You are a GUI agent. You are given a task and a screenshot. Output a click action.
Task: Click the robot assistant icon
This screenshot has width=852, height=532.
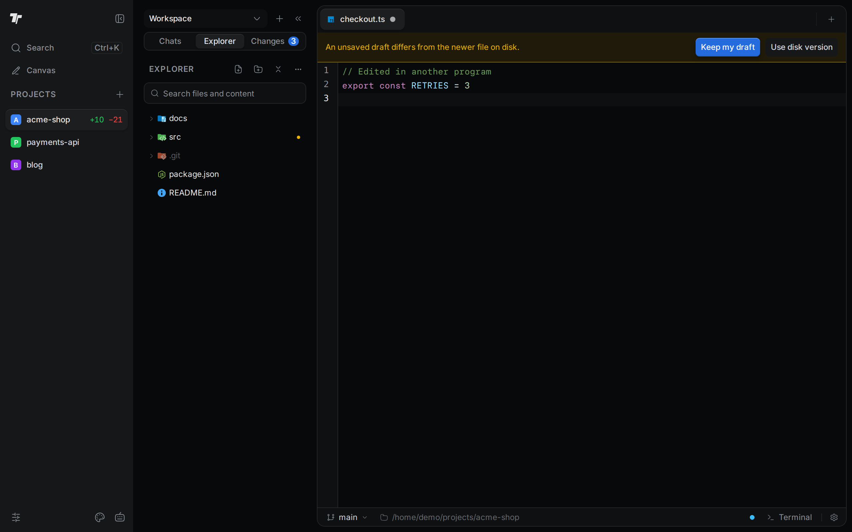120,517
